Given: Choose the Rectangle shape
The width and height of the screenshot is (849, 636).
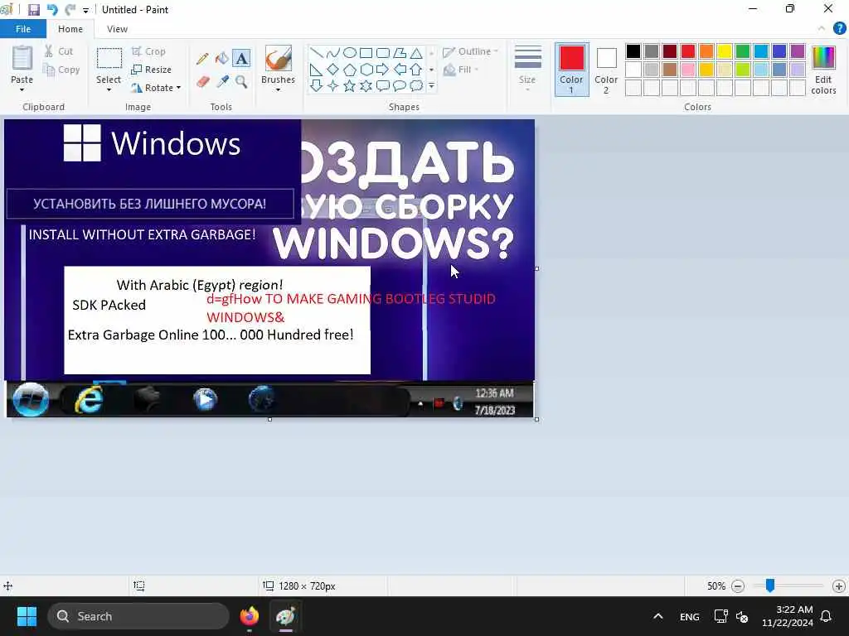Looking at the screenshot, I should (x=366, y=52).
